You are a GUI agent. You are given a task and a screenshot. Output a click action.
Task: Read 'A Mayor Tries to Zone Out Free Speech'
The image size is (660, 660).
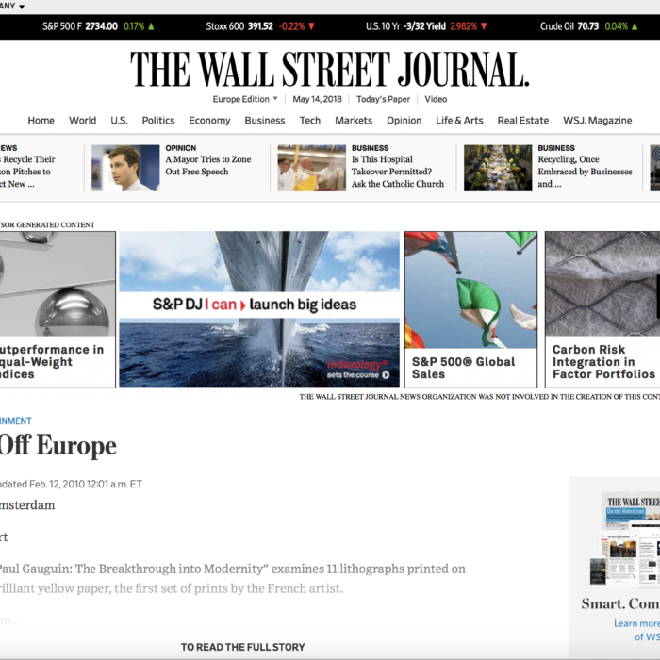click(208, 165)
